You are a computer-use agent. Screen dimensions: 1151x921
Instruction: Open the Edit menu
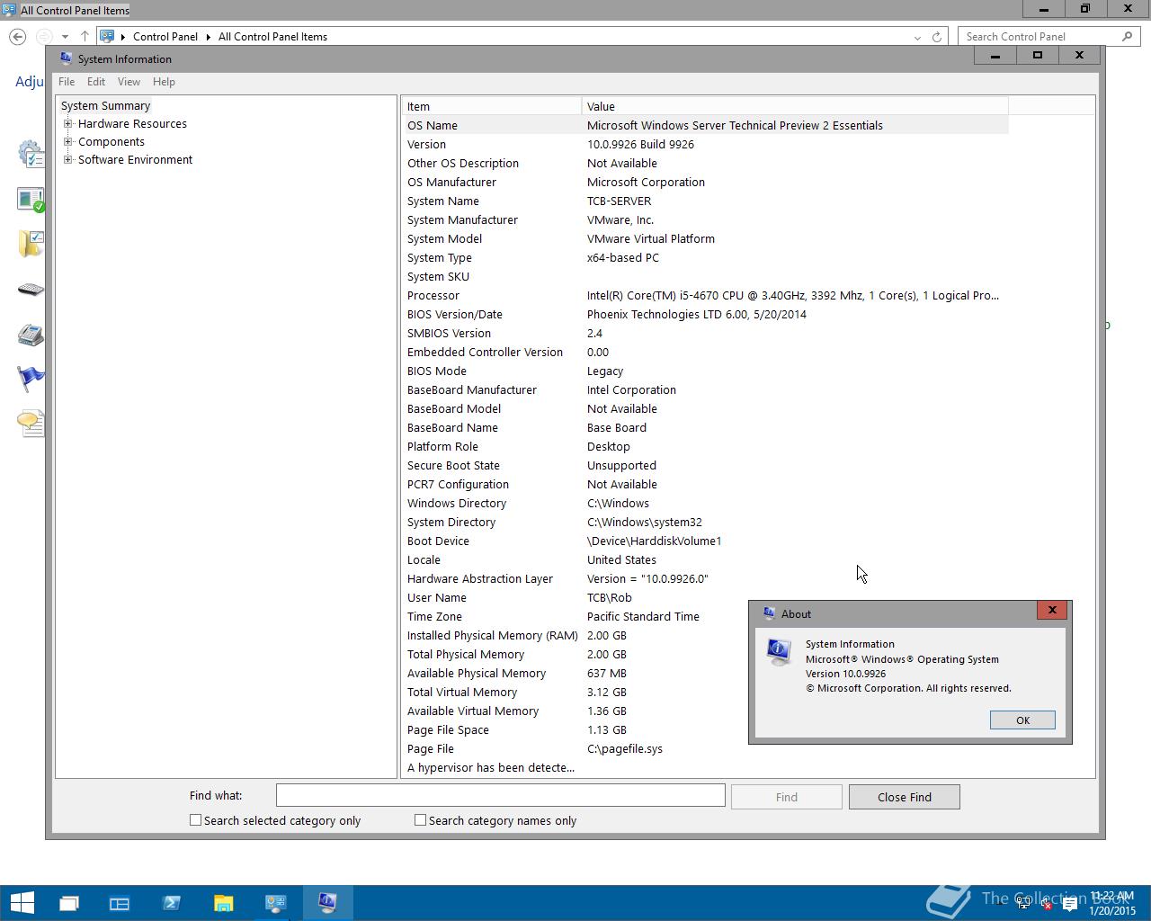click(96, 82)
